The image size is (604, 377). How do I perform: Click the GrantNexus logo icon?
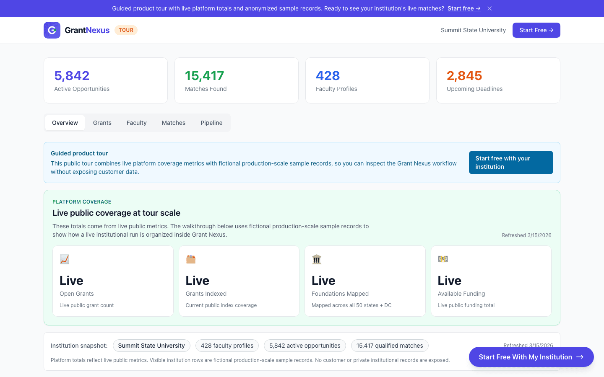point(52,30)
